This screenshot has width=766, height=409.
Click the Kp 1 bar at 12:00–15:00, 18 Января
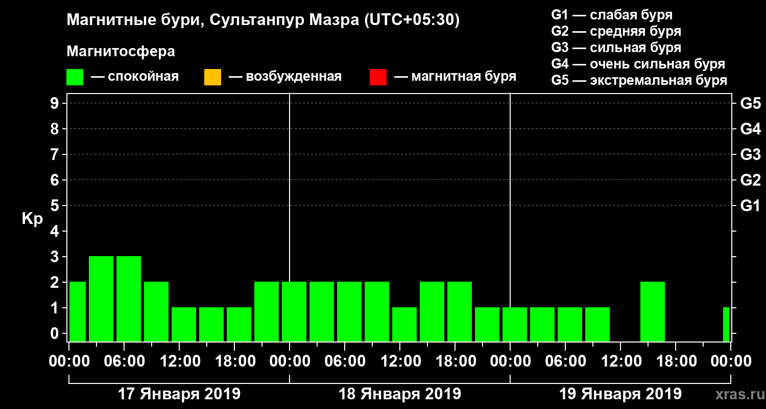404,324
